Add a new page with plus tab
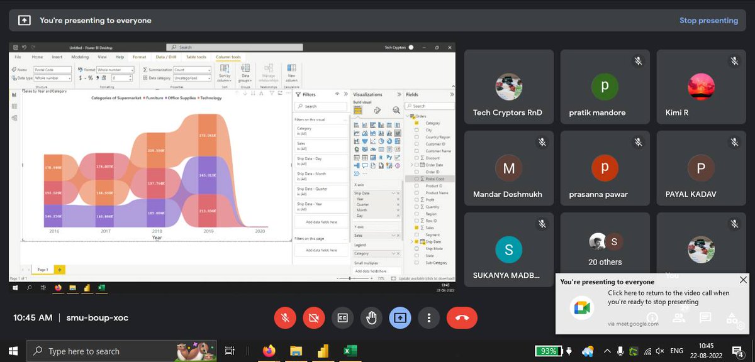Image resolution: width=755 pixels, height=362 pixels. (60, 270)
